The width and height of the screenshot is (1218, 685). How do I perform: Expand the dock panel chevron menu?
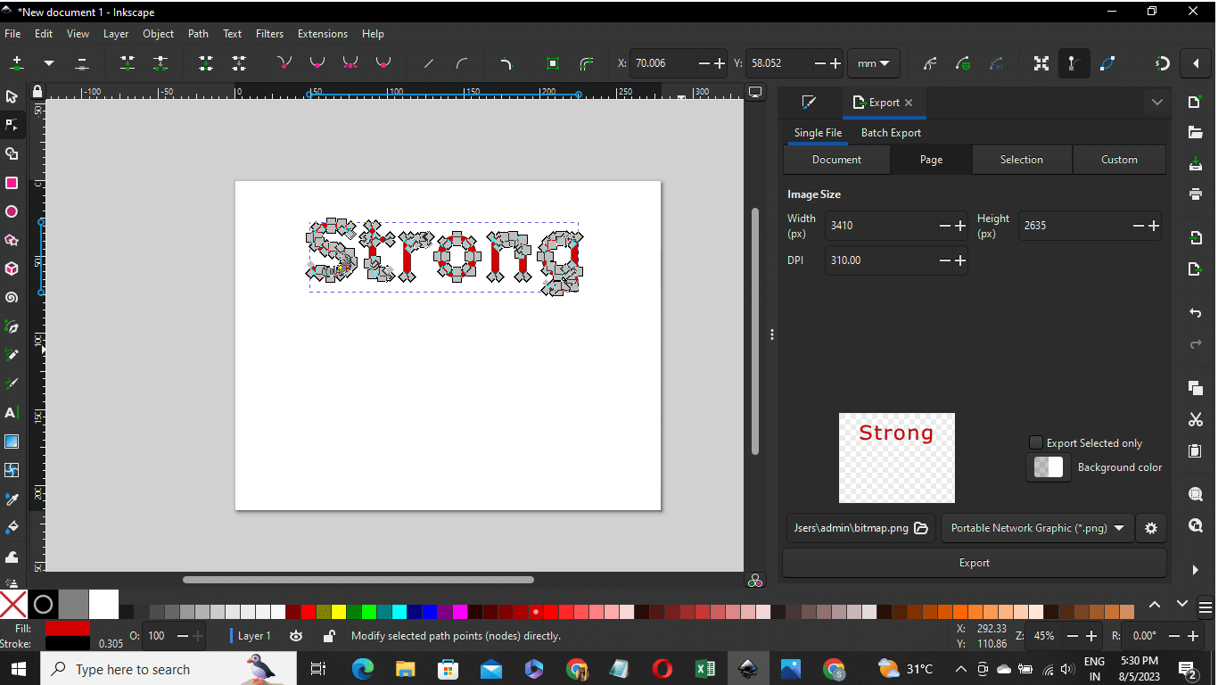(1156, 103)
